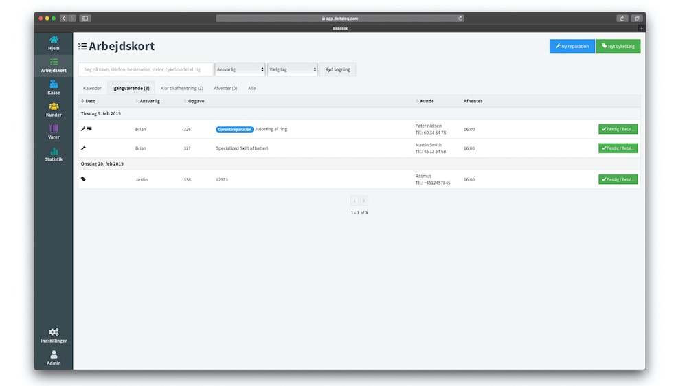Click the tag icon on order 338
Screen dimensions: 687x386
click(84, 179)
